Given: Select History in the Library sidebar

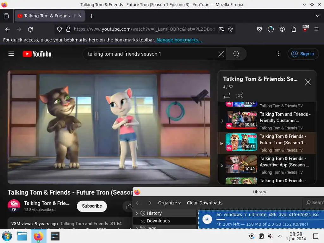Looking at the screenshot, I should [165, 213].
